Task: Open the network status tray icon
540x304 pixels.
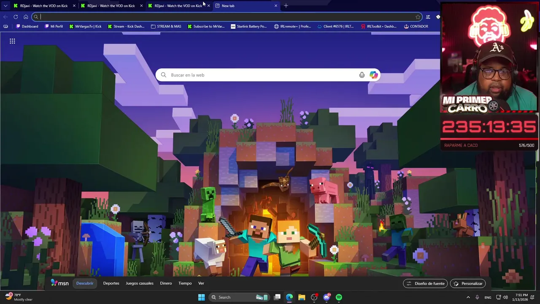Action: [x=499, y=297]
